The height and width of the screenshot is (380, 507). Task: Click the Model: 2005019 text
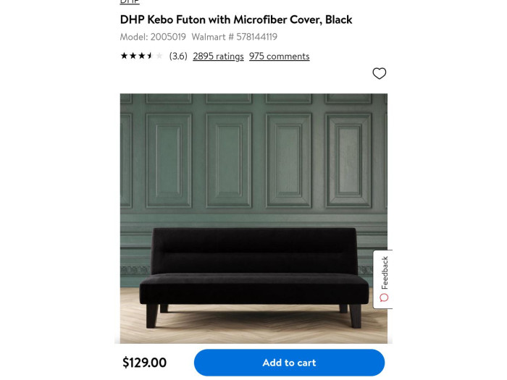point(153,37)
